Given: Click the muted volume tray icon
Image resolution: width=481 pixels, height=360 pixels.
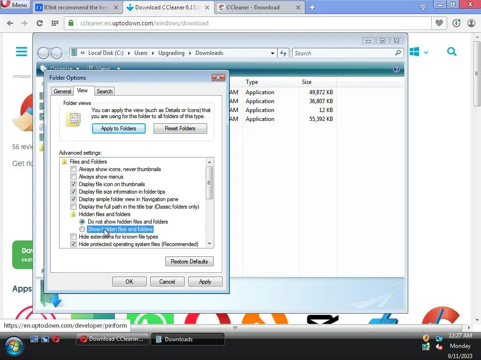Looking at the screenshot, I should 439,347.
